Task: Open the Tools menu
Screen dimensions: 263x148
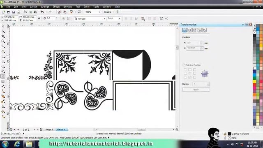Action: coord(96,7)
